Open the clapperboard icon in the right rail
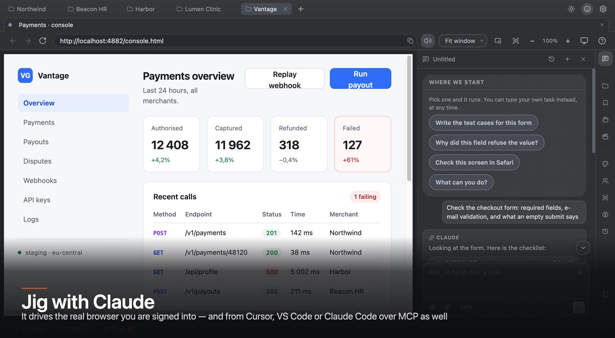Screen dimensions: 615x338 pos(605,136)
